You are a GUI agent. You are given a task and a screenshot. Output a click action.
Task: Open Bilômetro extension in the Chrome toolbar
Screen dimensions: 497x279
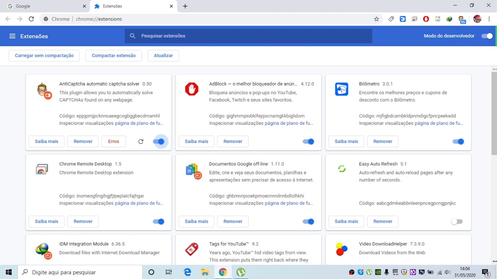click(x=403, y=19)
